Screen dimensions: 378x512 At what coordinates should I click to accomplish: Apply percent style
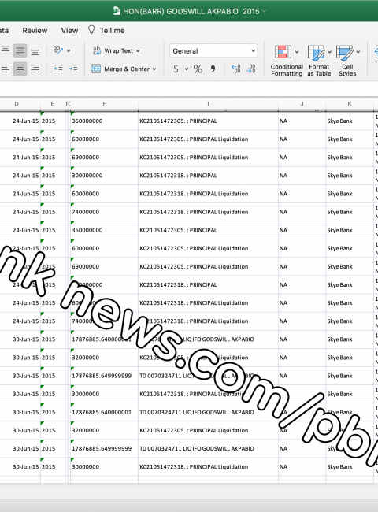coord(198,69)
